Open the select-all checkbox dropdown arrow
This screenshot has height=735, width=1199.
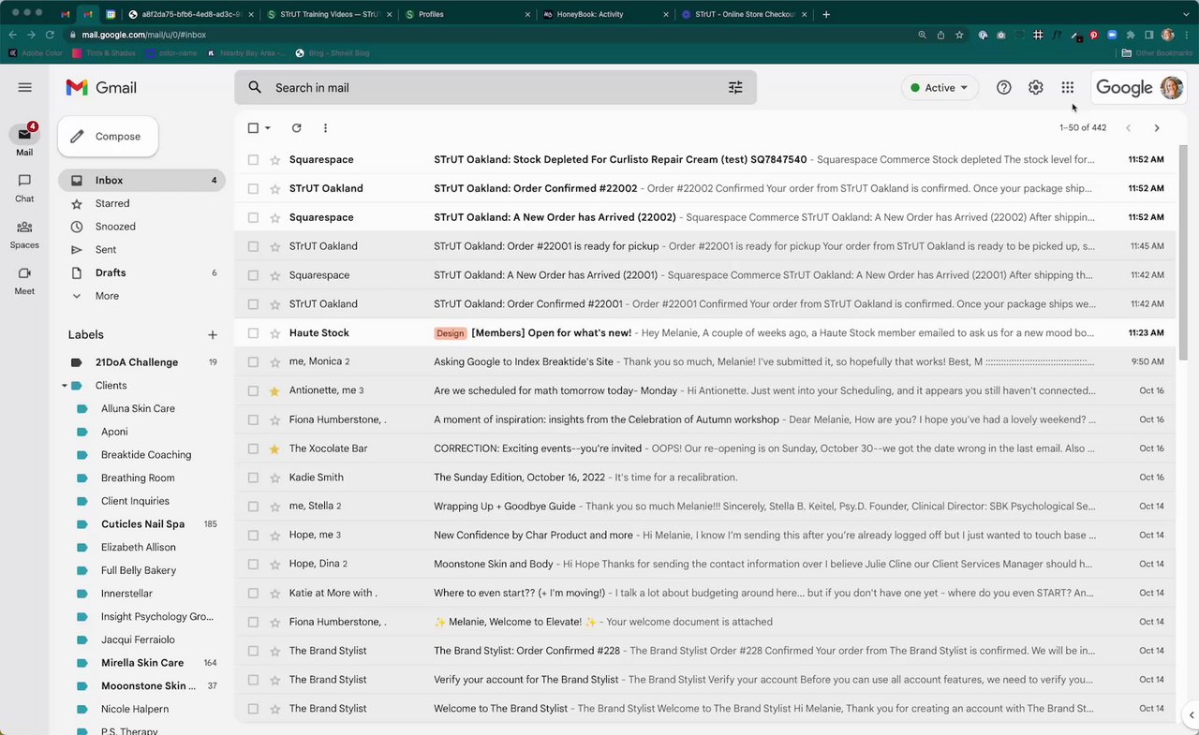point(268,128)
